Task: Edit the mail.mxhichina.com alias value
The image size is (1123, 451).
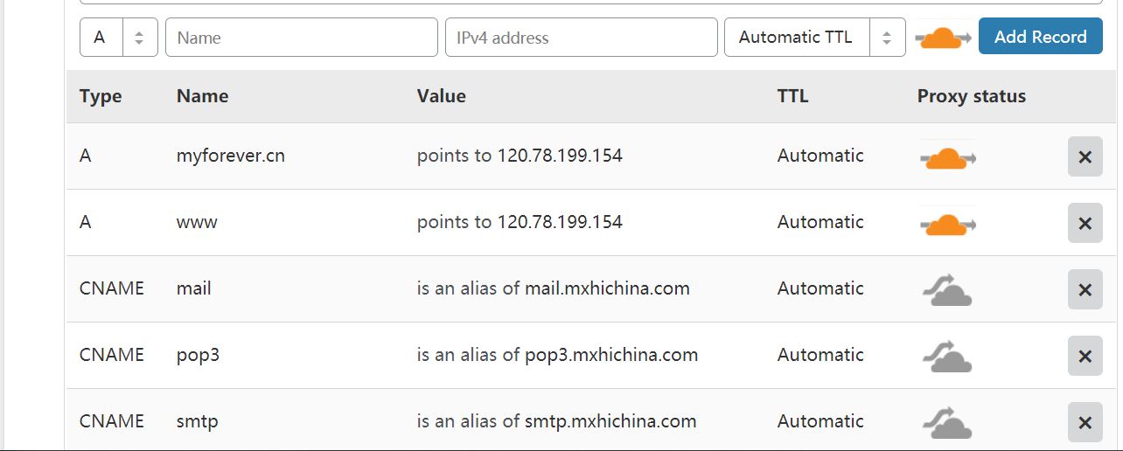Action: coord(553,288)
